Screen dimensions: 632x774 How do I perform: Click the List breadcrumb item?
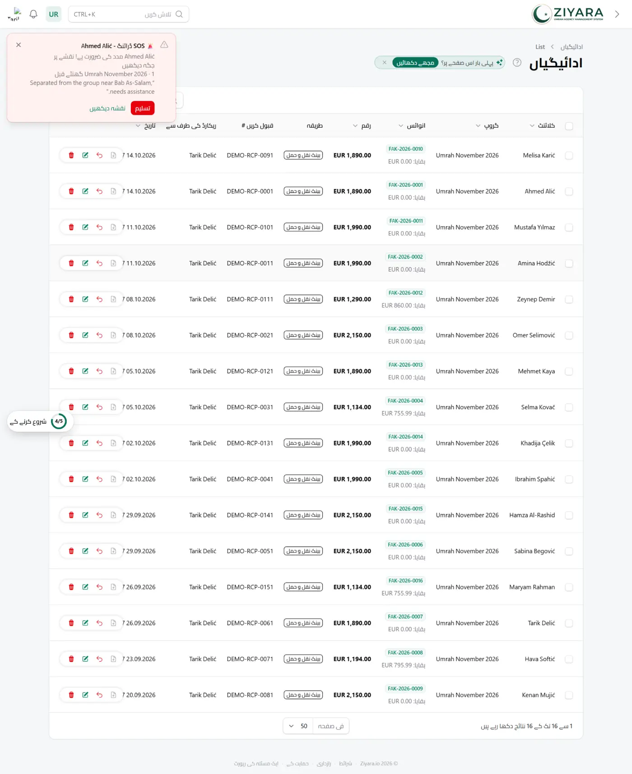tap(540, 47)
